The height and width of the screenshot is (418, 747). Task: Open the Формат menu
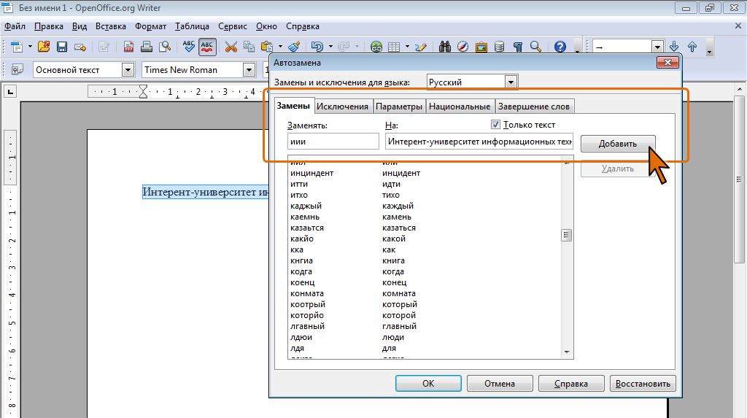coord(151,26)
